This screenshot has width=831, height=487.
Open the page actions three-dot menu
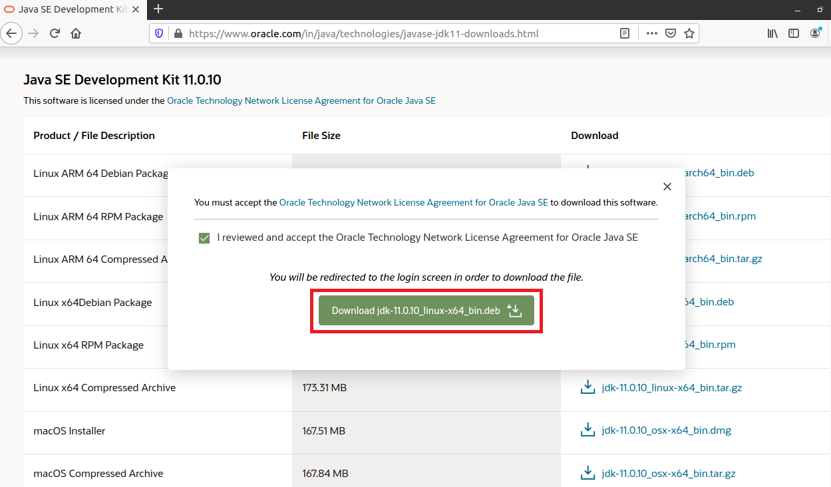tap(651, 33)
